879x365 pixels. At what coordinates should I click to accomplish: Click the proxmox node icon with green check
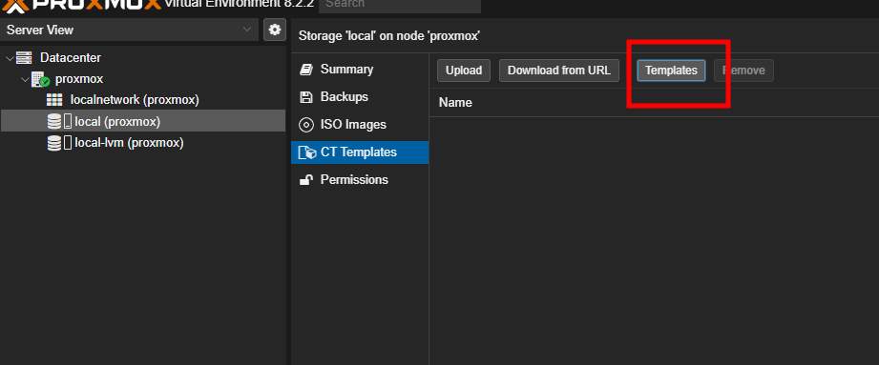(x=41, y=79)
